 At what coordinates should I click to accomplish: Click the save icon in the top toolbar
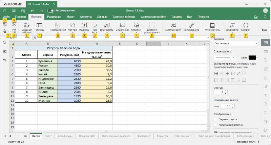click(x=5, y=11)
